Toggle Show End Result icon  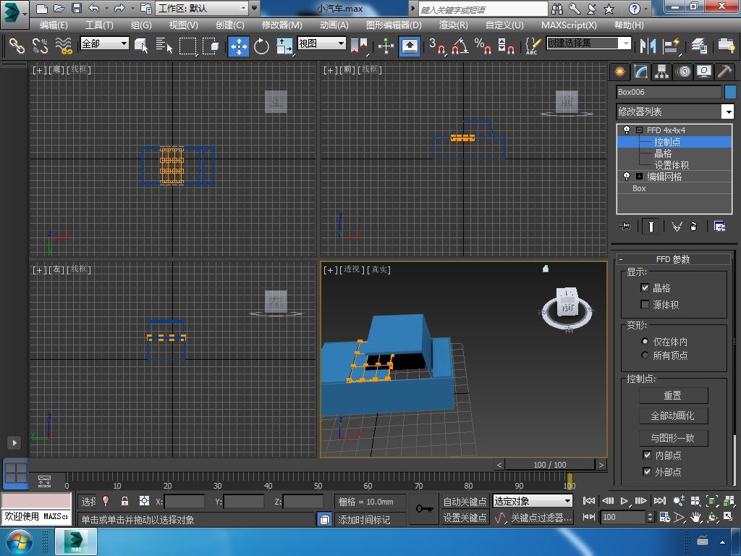pos(651,227)
